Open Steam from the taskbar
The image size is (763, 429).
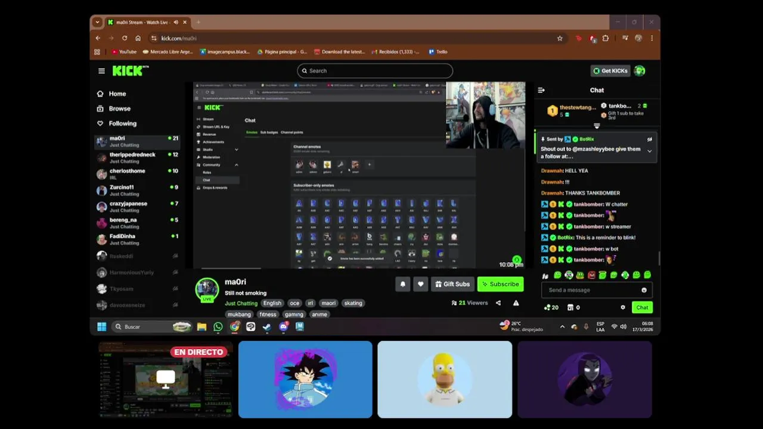tap(267, 327)
